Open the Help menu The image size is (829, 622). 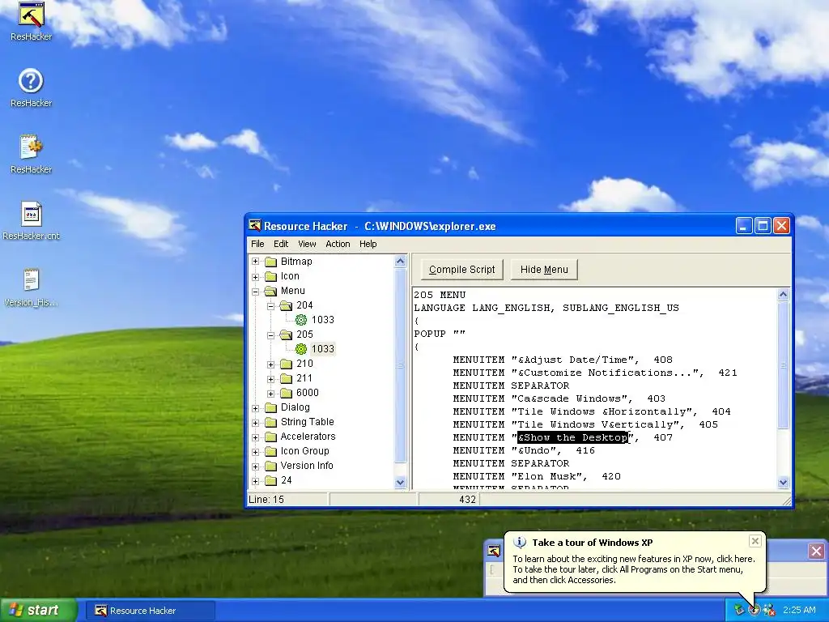click(x=368, y=244)
